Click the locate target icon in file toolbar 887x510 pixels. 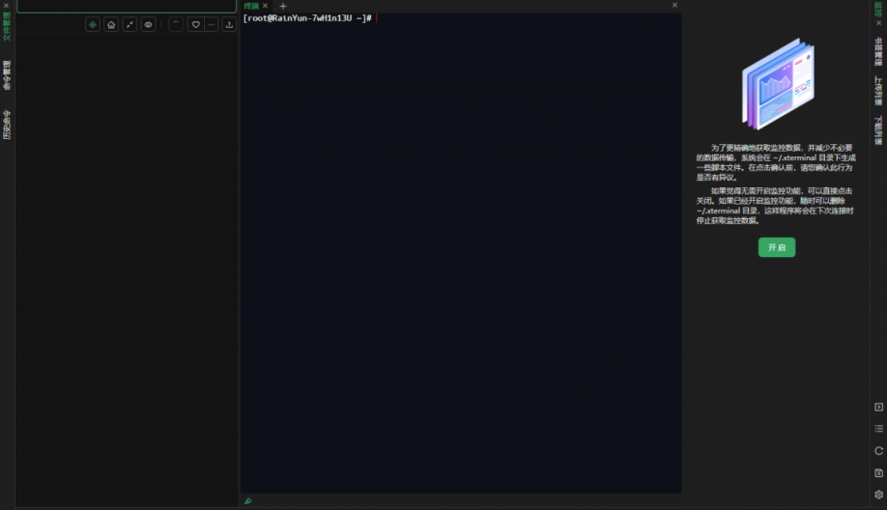pyautogui.click(x=93, y=25)
